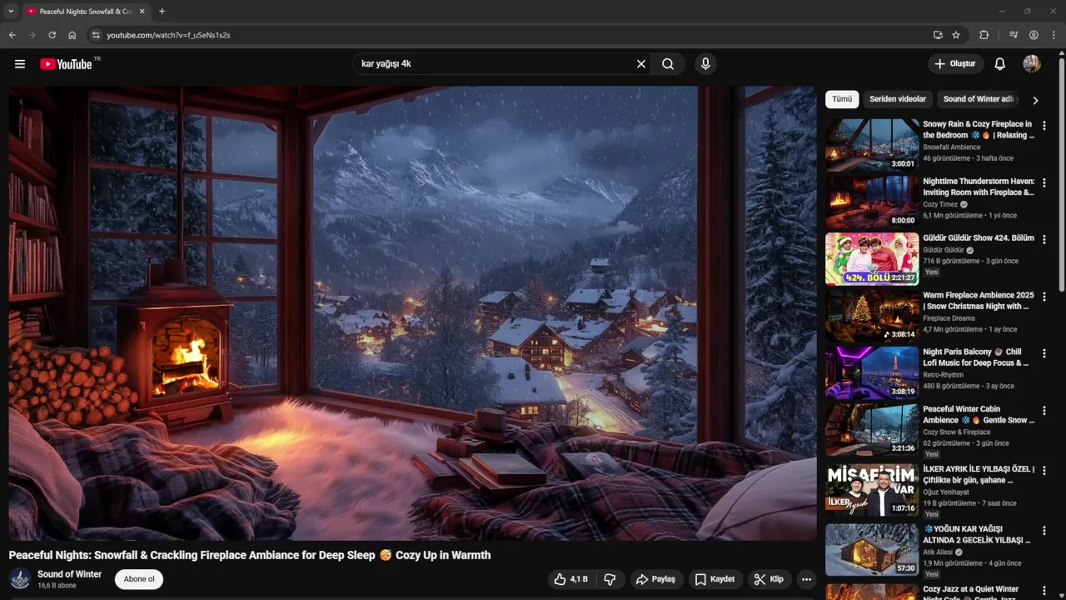The height and width of the screenshot is (600, 1066).
Task: Open the account avatar menu
Action: [x=1032, y=64]
